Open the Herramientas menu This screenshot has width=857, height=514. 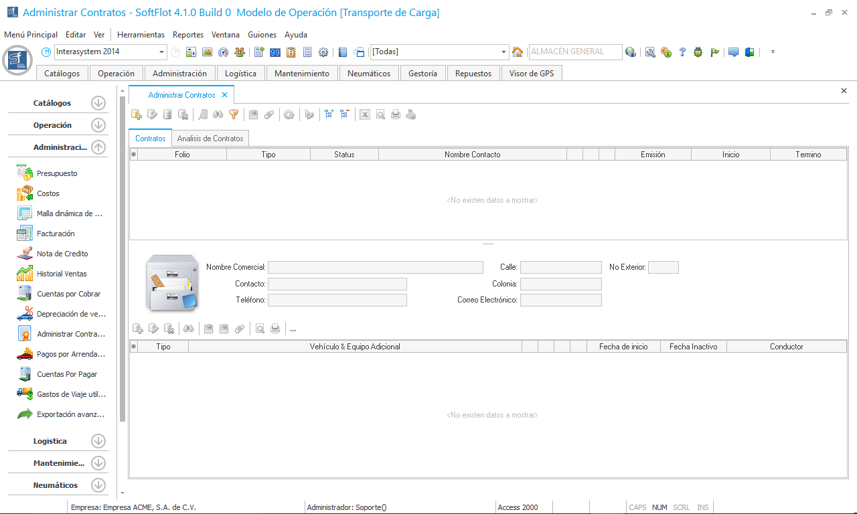click(141, 35)
